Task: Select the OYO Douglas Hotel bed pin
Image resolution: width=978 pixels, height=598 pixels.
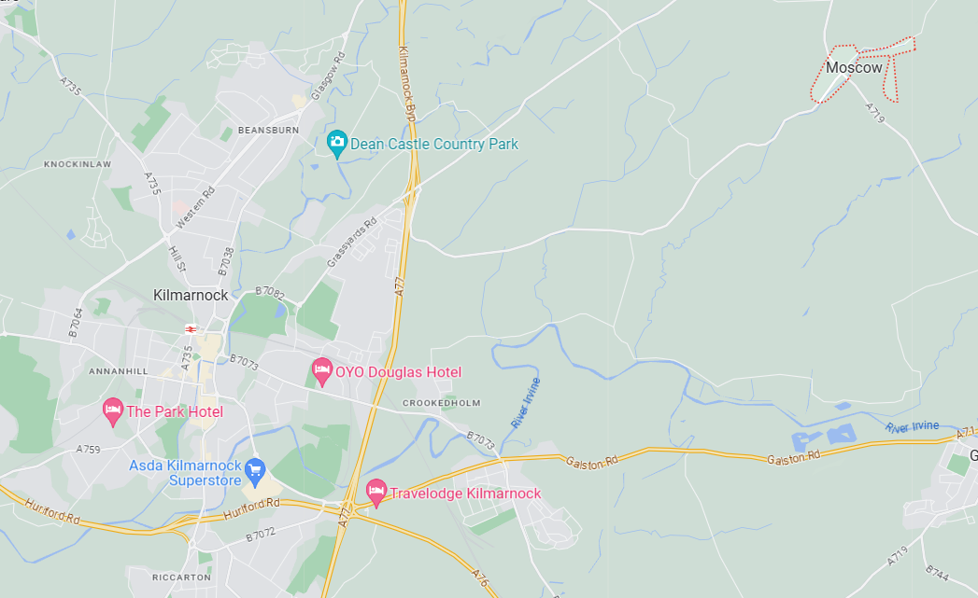Action: pyautogui.click(x=322, y=372)
